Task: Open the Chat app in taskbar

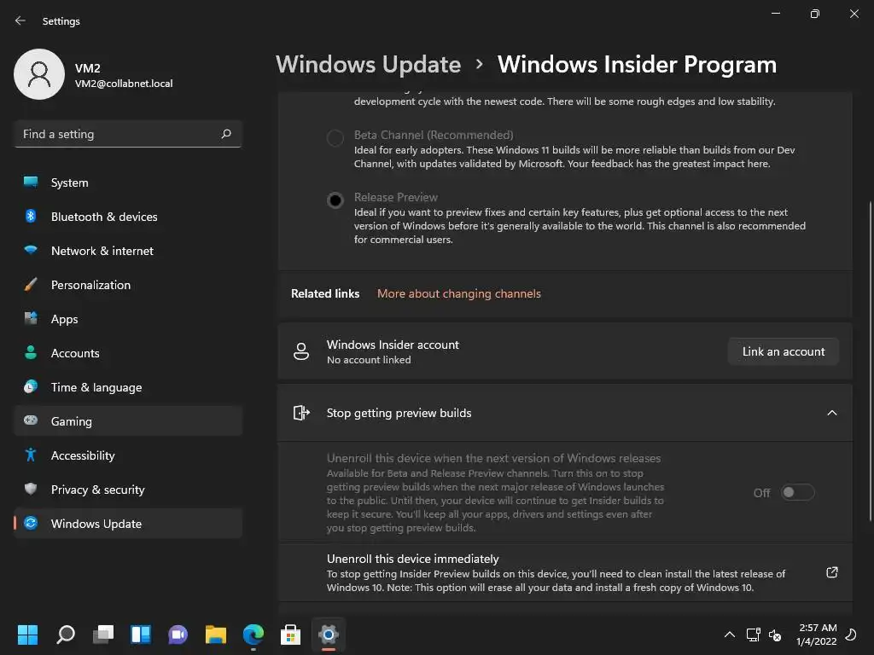Action: click(178, 635)
